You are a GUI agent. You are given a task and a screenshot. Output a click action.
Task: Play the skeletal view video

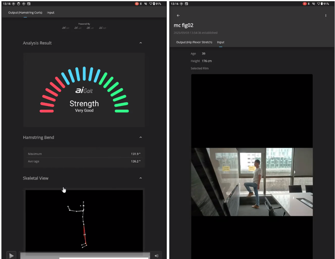[x=11, y=255]
